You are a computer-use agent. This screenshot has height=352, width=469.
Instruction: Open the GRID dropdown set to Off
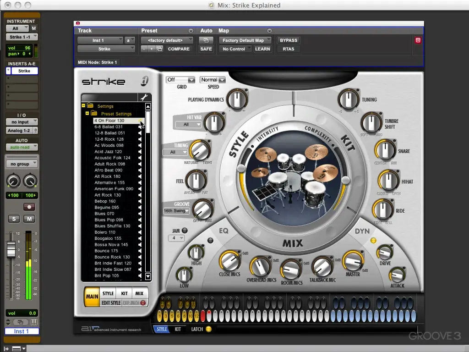tap(180, 80)
